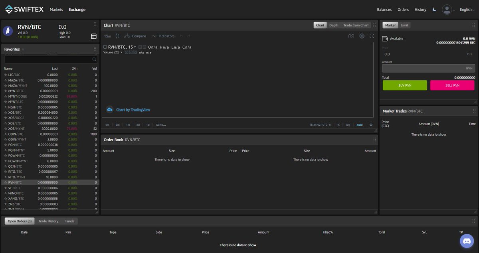Take chart snapshot camera icon
This screenshot has height=253, width=479.
pos(351,36)
